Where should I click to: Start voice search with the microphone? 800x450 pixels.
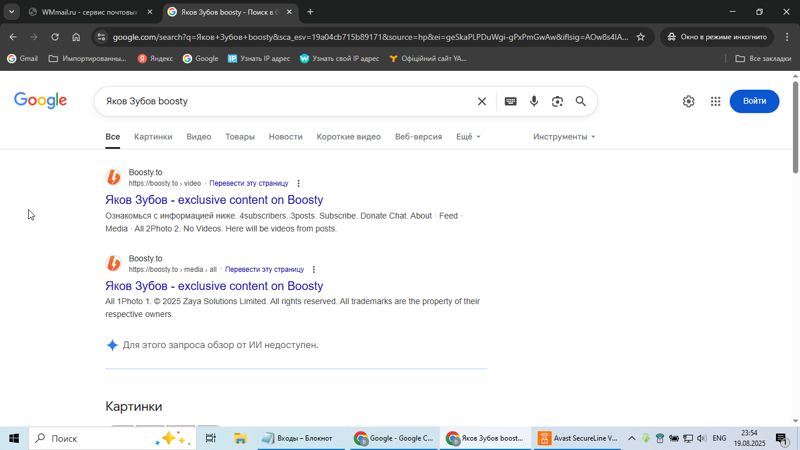(534, 101)
